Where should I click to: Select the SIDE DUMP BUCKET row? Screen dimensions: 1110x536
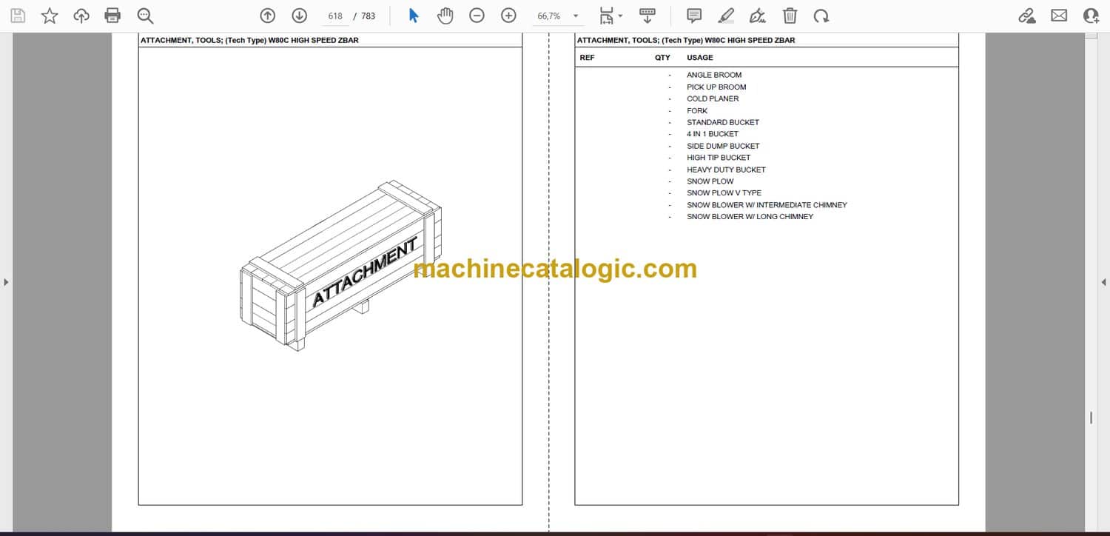[x=723, y=146]
